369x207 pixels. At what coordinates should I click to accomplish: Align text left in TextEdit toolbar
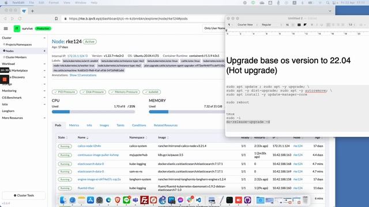click(329, 25)
